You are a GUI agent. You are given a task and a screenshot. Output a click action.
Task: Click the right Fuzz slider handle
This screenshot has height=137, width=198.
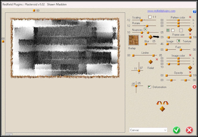181,50
